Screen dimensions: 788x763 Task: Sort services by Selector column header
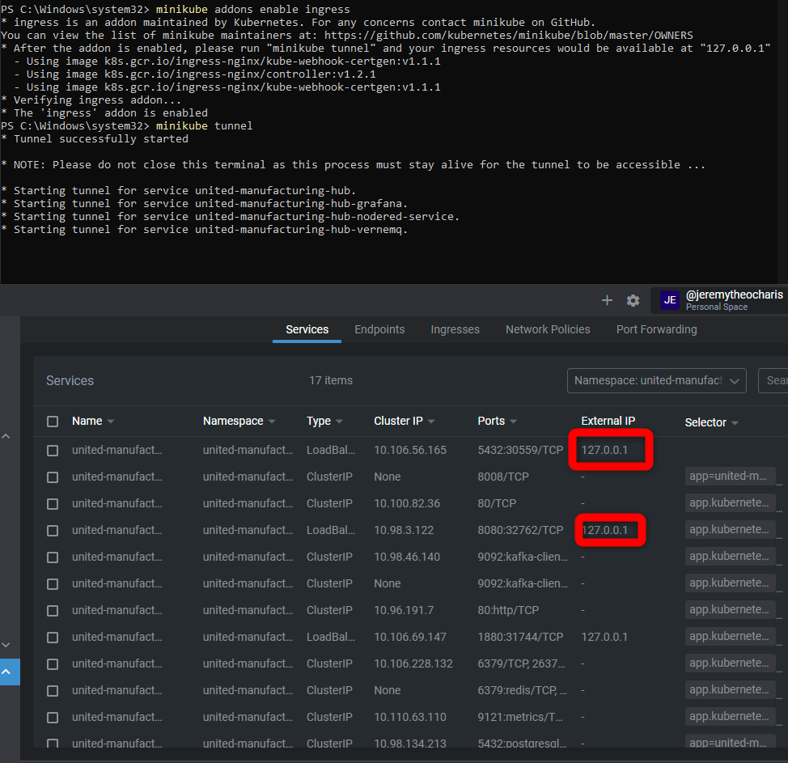coord(705,422)
